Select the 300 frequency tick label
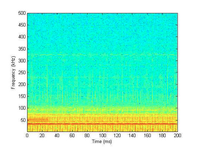Image resolution: width=199 pixels, height=148 pixels. 22,61
